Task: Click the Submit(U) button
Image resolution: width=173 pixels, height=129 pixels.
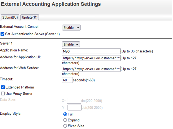Action: tap(10, 17)
